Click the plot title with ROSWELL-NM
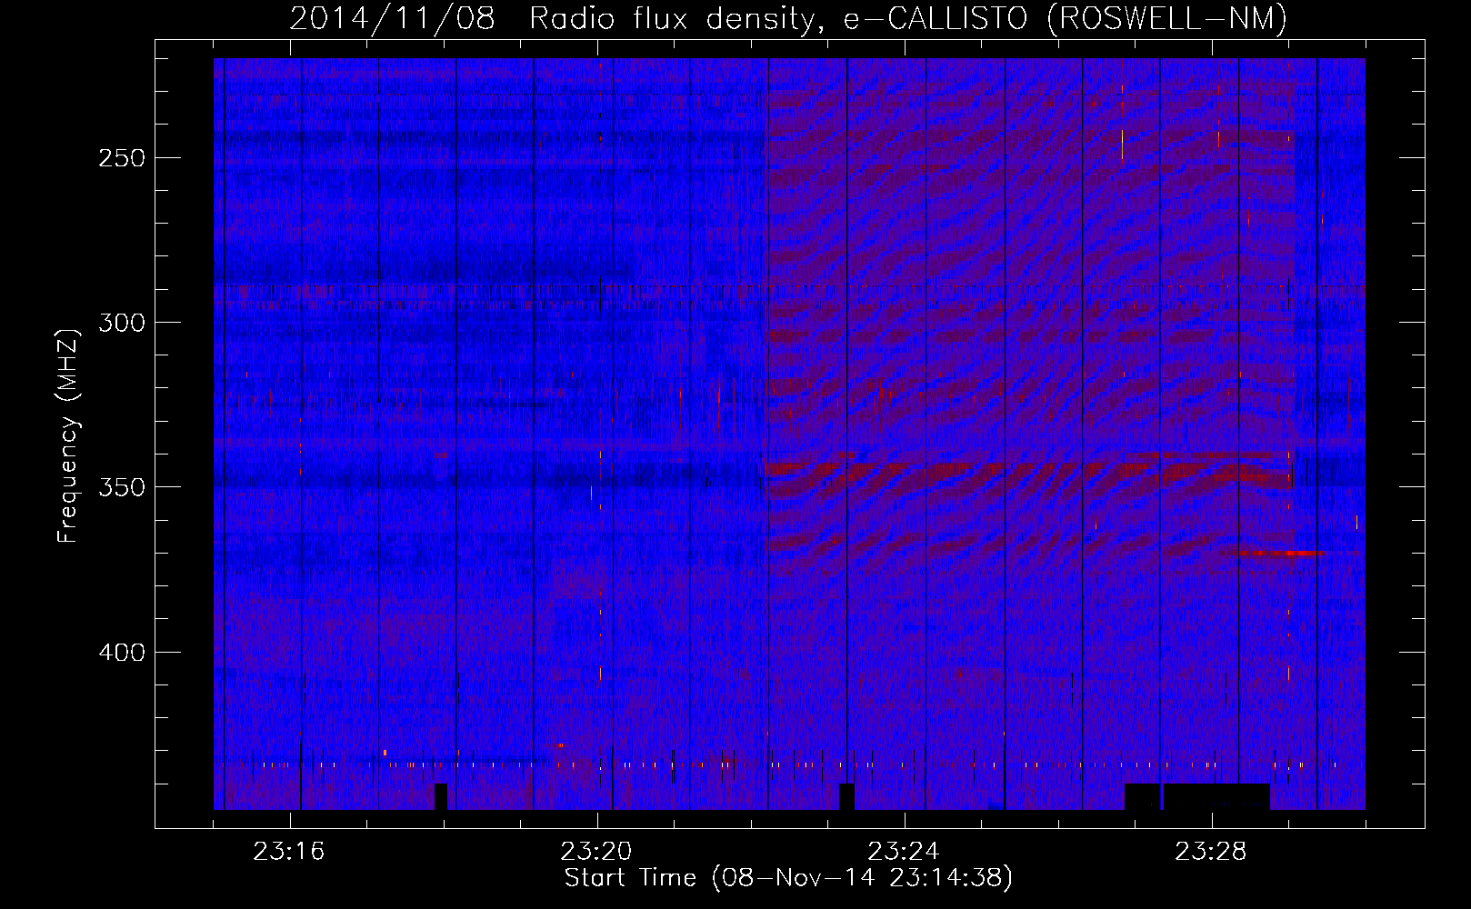 [x=788, y=18]
